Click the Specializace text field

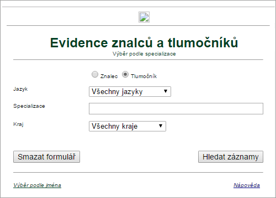coord(176,108)
